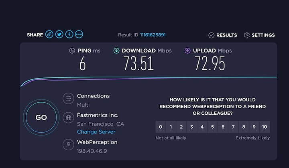Open more share options icon

pyautogui.click(x=79, y=35)
